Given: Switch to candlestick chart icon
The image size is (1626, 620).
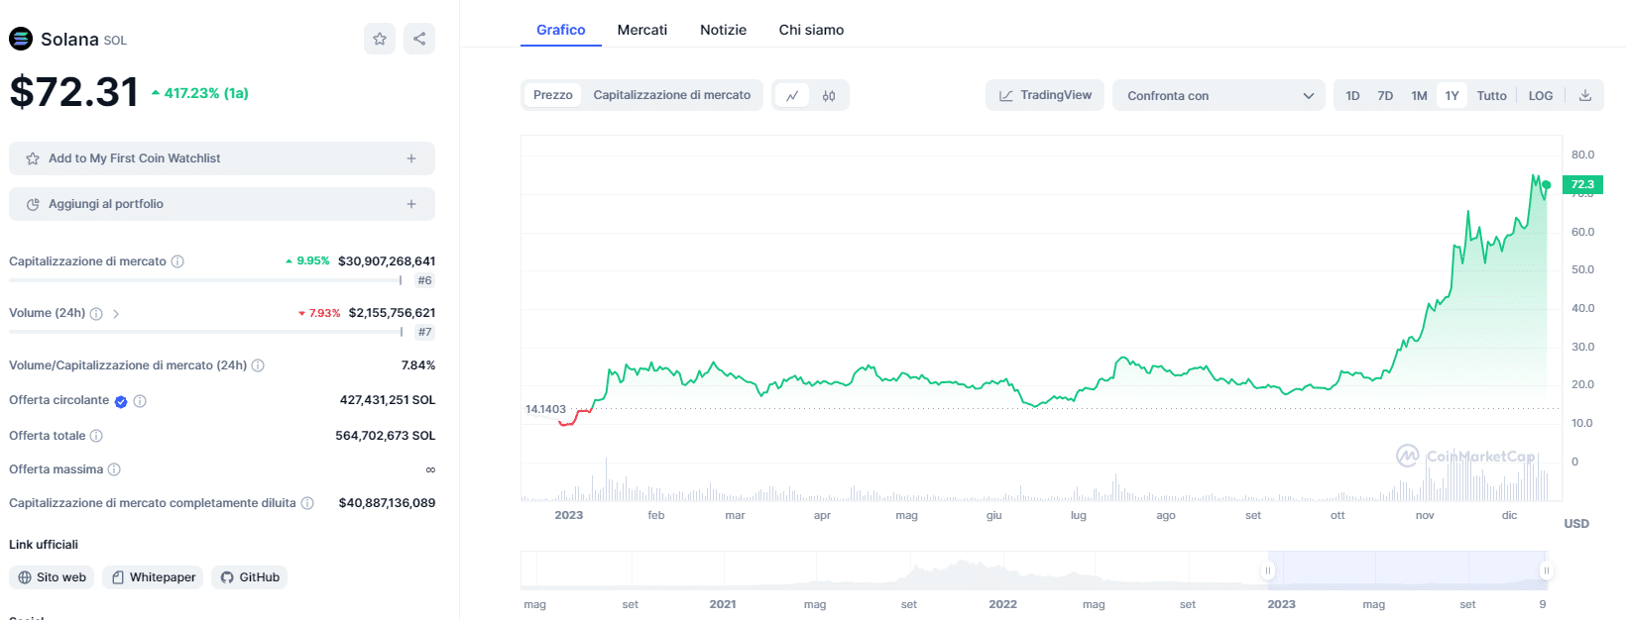Looking at the screenshot, I should (x=829, y=96).
